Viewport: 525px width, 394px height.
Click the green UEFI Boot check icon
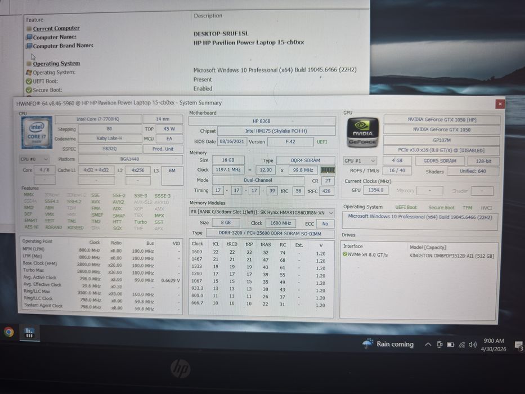click(29, 81)
